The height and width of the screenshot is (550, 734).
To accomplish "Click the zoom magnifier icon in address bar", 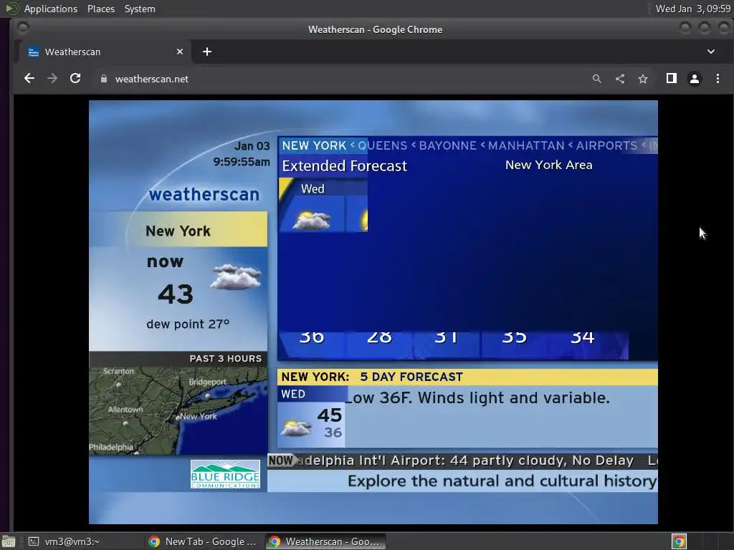I will [597, 79].
